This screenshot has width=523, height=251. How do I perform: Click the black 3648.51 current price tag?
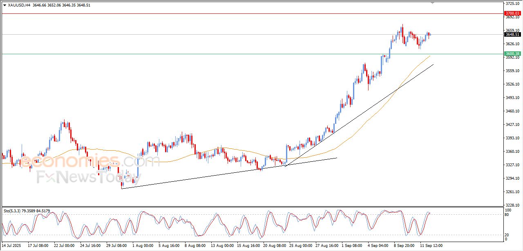pos(512,35)
